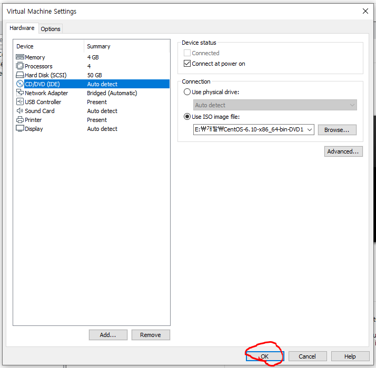Toggle the Connected checkbox
The image size is (376, 368).
(187, 53)
